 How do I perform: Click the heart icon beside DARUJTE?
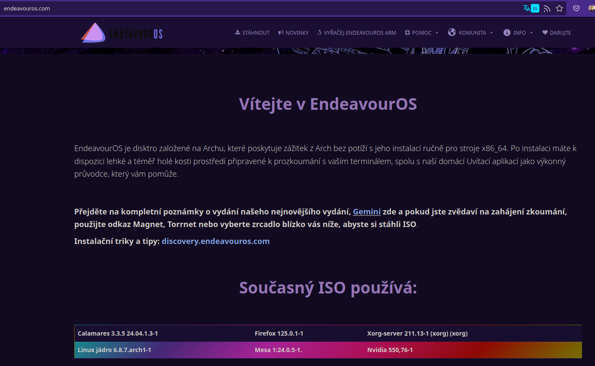tap(545, 33)
